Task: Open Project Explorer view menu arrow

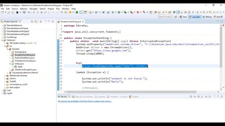Action: point(46,21)
